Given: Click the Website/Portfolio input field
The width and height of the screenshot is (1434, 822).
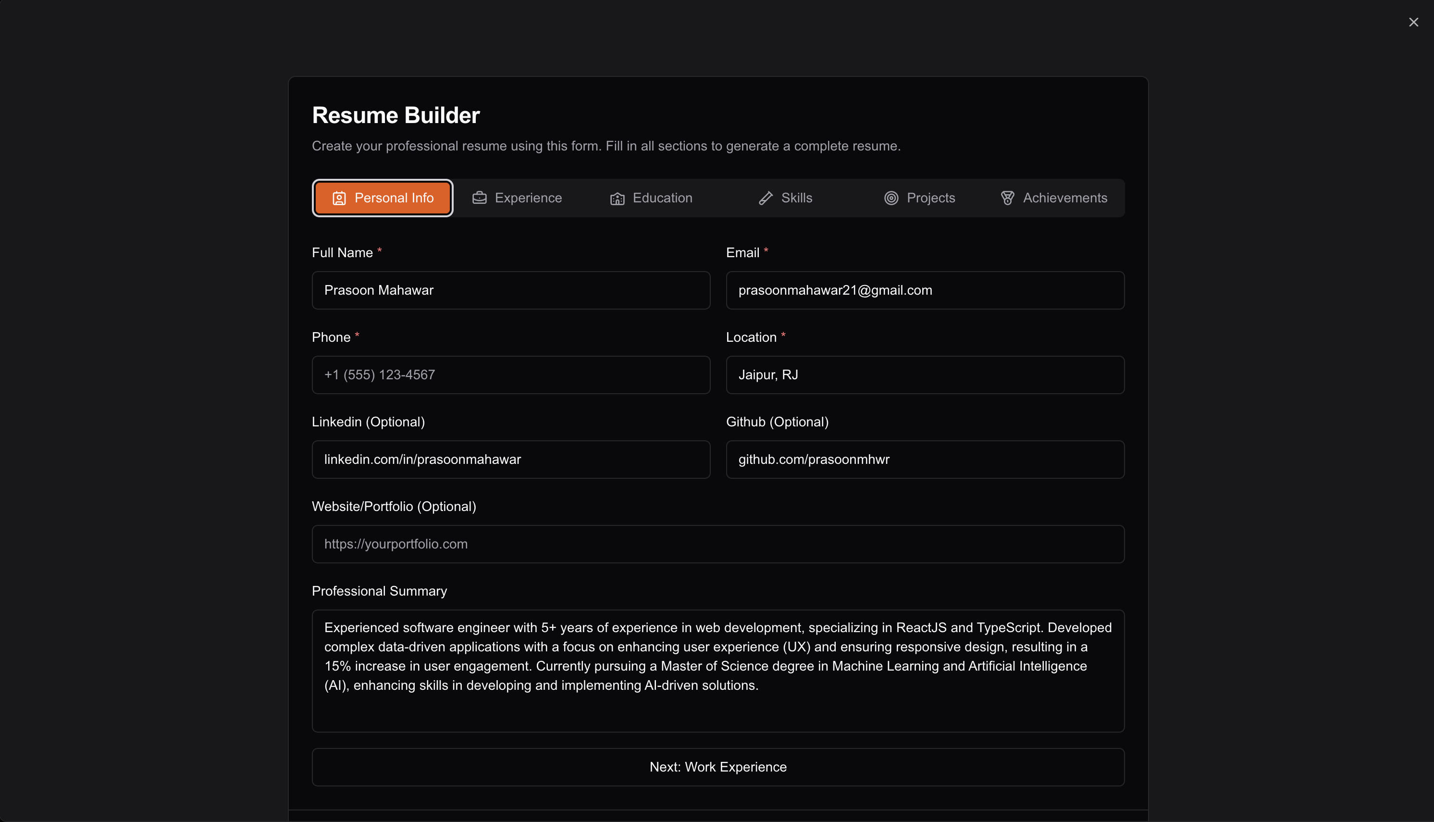Looking at the screenshot, I should coord(717,544).
